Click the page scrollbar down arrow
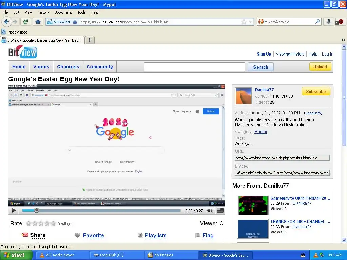Image resolution: width=347 pixels, height=260 pixels. (x=344, y=240)
